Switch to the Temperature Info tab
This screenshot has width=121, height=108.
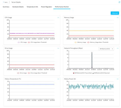pyautogui.click(x=32, y=7)
